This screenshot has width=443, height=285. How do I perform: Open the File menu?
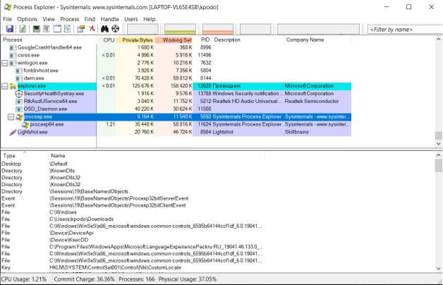tap(7, 19)
